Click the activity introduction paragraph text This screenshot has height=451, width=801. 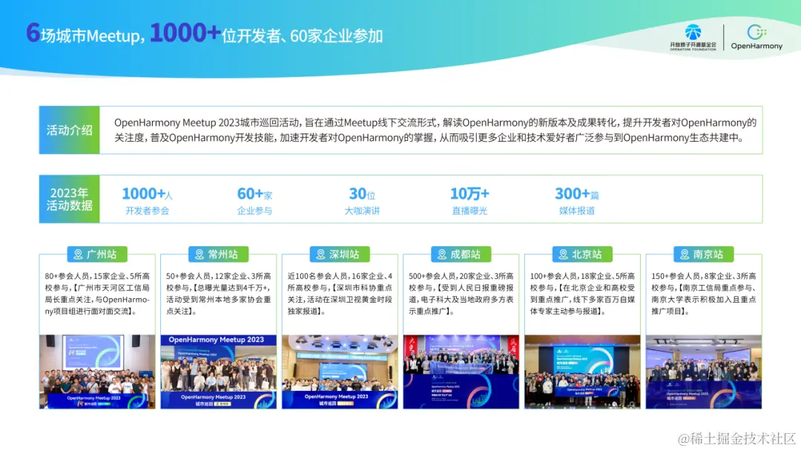[x=435, y=131]
